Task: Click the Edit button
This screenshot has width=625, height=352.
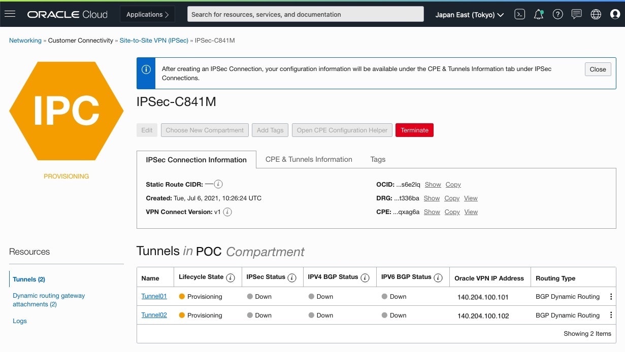Action: [147, 130]
